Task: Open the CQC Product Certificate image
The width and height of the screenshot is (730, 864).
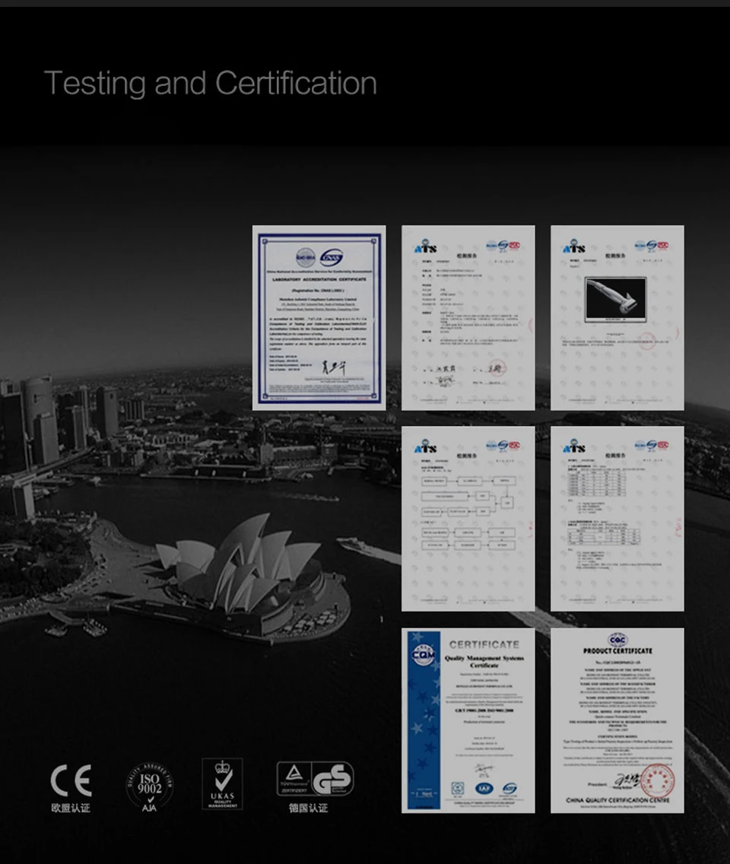Action: 617,720
